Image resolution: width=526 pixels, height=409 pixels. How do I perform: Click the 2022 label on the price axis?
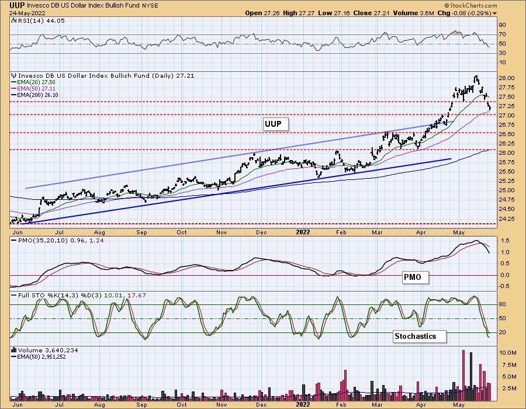point(303,232)
